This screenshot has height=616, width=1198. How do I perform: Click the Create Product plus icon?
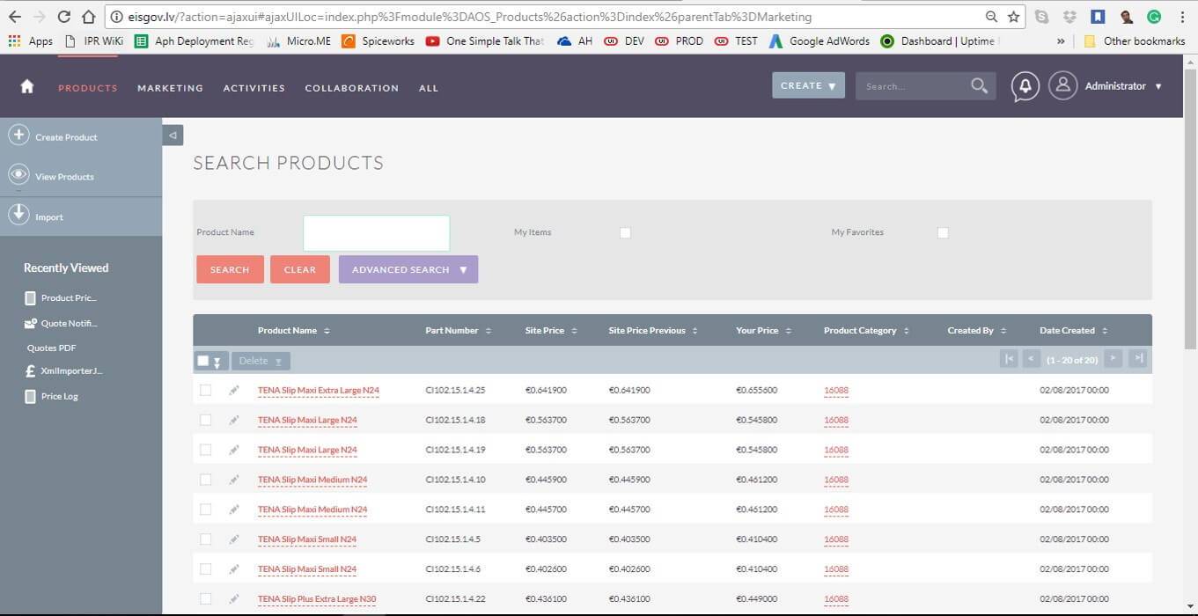click(x=18, y=136)
